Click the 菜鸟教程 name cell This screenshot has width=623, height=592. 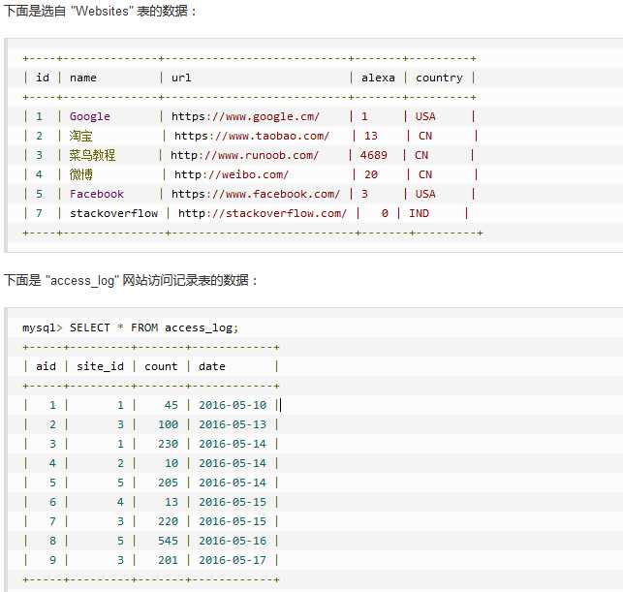coord(92,155)
